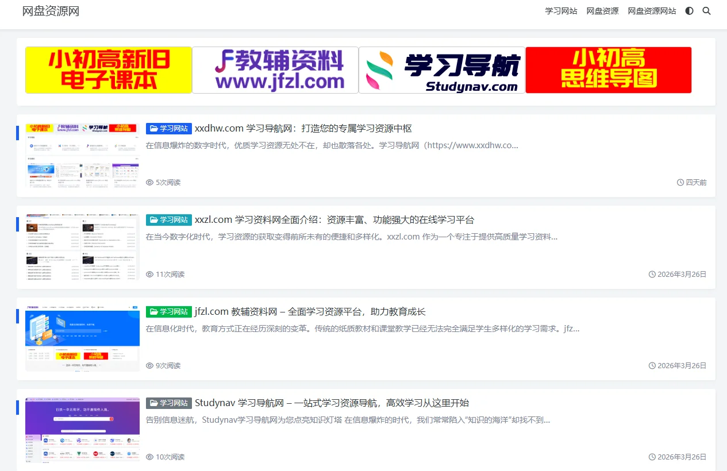Viewport: 727px width, 471px height.
Task: Click the folder icon on the Studynav article badge
Action: tap(153, 403)
